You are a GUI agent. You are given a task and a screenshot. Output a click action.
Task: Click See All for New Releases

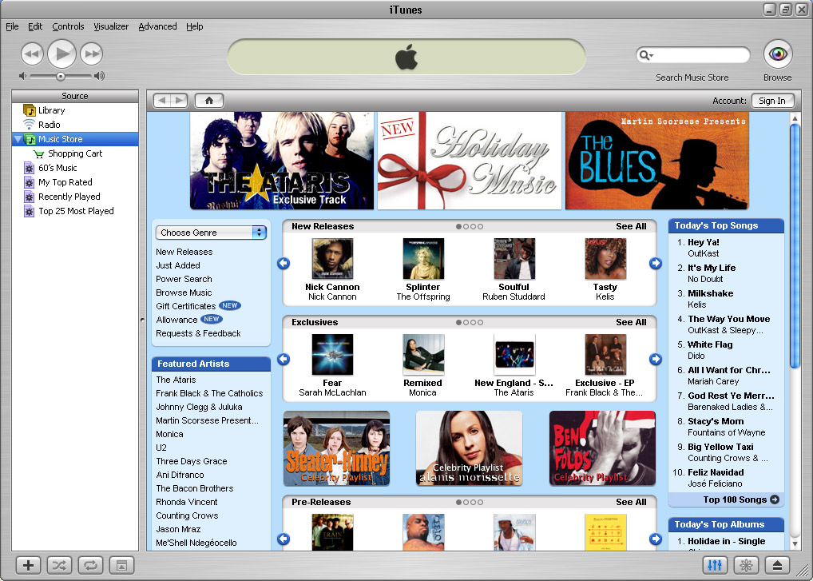[x=631, y=226]
